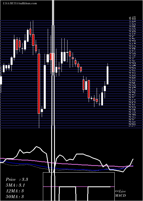Click the '<<Live MACD' label
This screenshot has width=143, height=201.
(x=120, y=193)
